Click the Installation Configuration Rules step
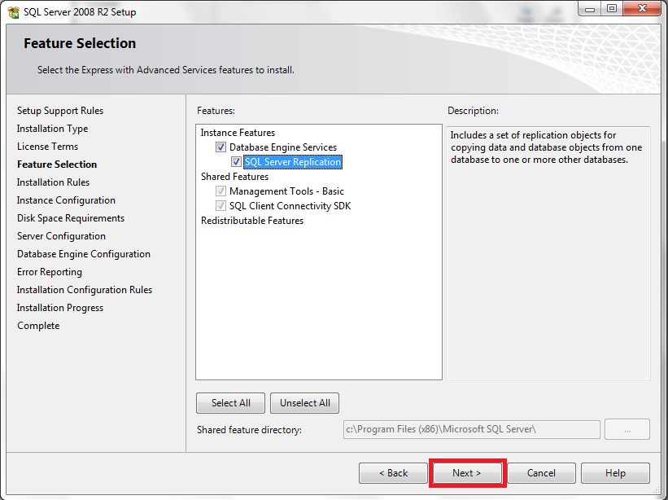 pyautogui.click(x=85, y=290)
